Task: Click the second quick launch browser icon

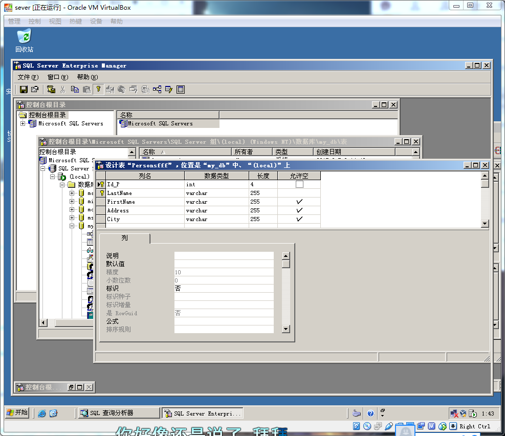Action: click(x=53, y=413)
